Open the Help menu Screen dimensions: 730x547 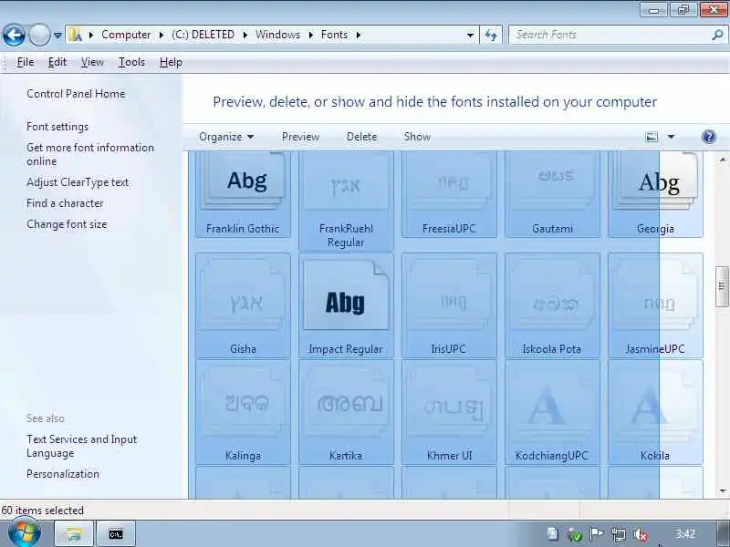coord(171,62)
